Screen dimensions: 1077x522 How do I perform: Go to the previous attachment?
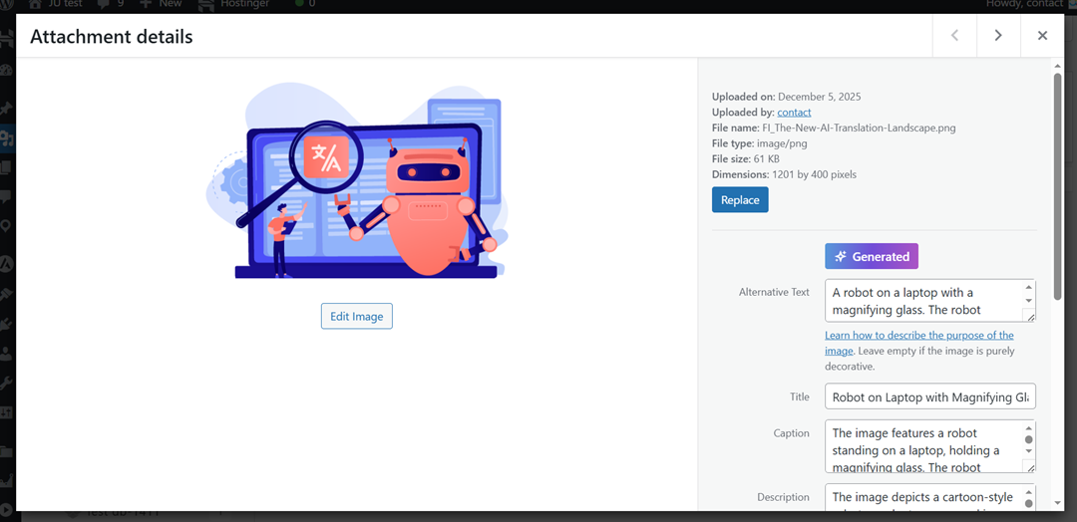[x=954, y=36]
